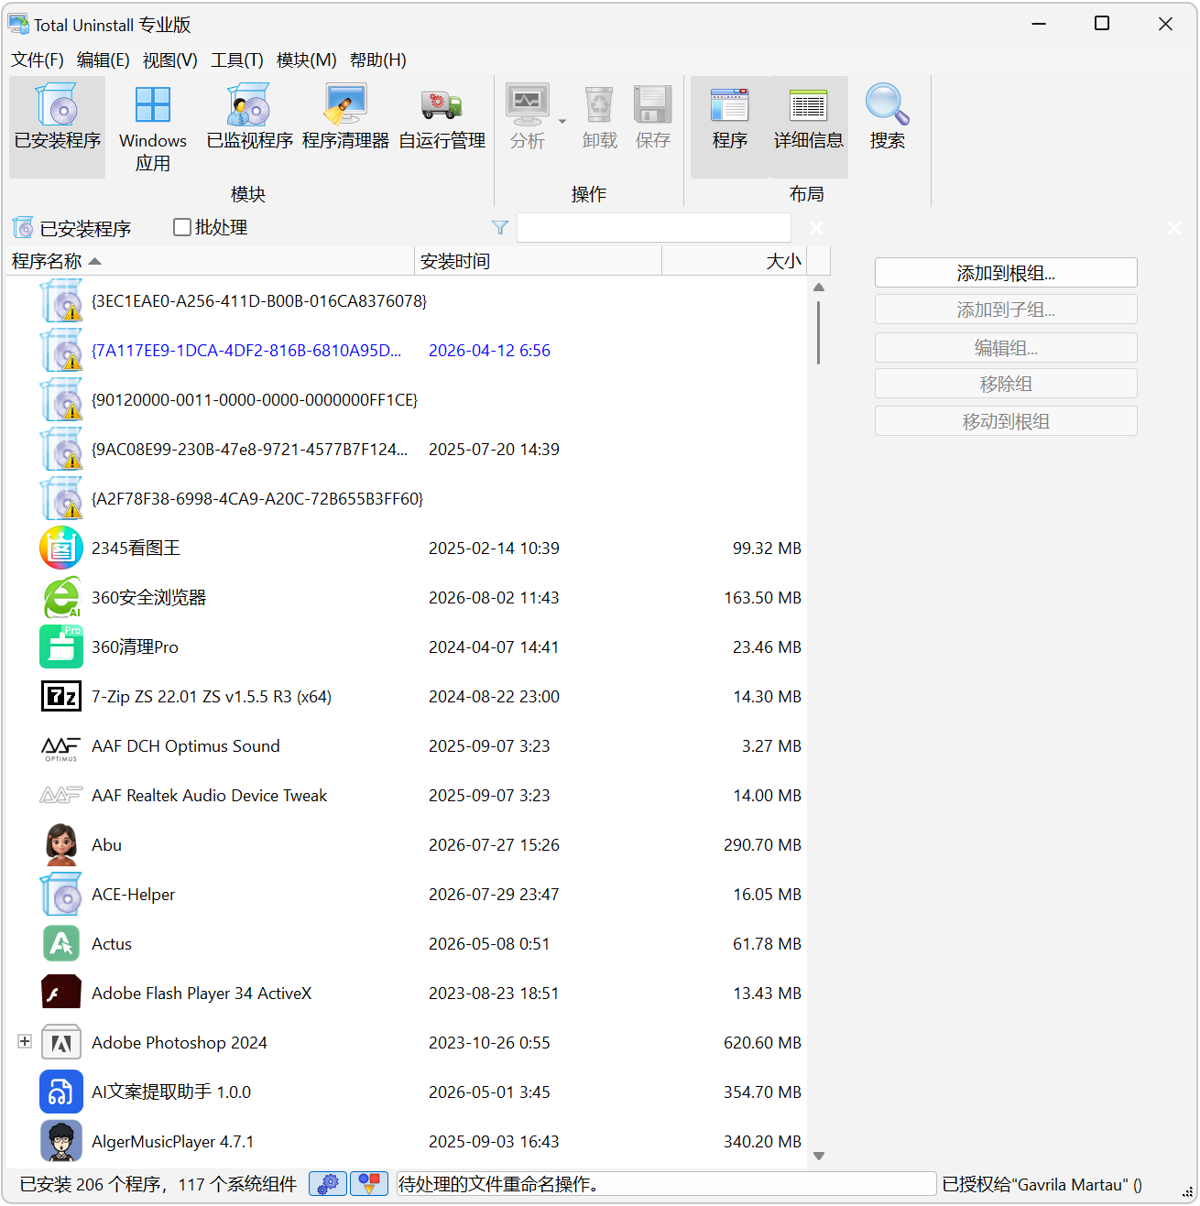This screenshot has width=1200, height=1206.
Task: Enable the 批处理 checkbox
Action: pos(182,227)
